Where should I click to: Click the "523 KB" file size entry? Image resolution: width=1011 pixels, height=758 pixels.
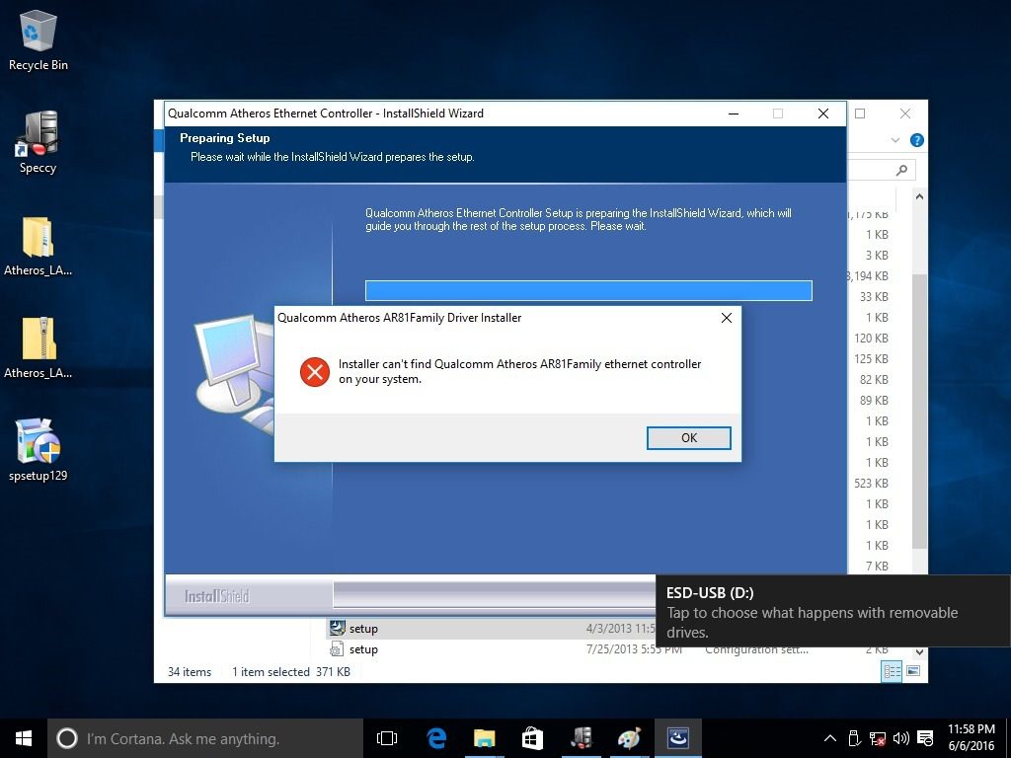871,484
